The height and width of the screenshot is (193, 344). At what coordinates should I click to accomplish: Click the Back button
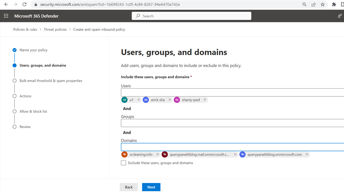(129, 187)
